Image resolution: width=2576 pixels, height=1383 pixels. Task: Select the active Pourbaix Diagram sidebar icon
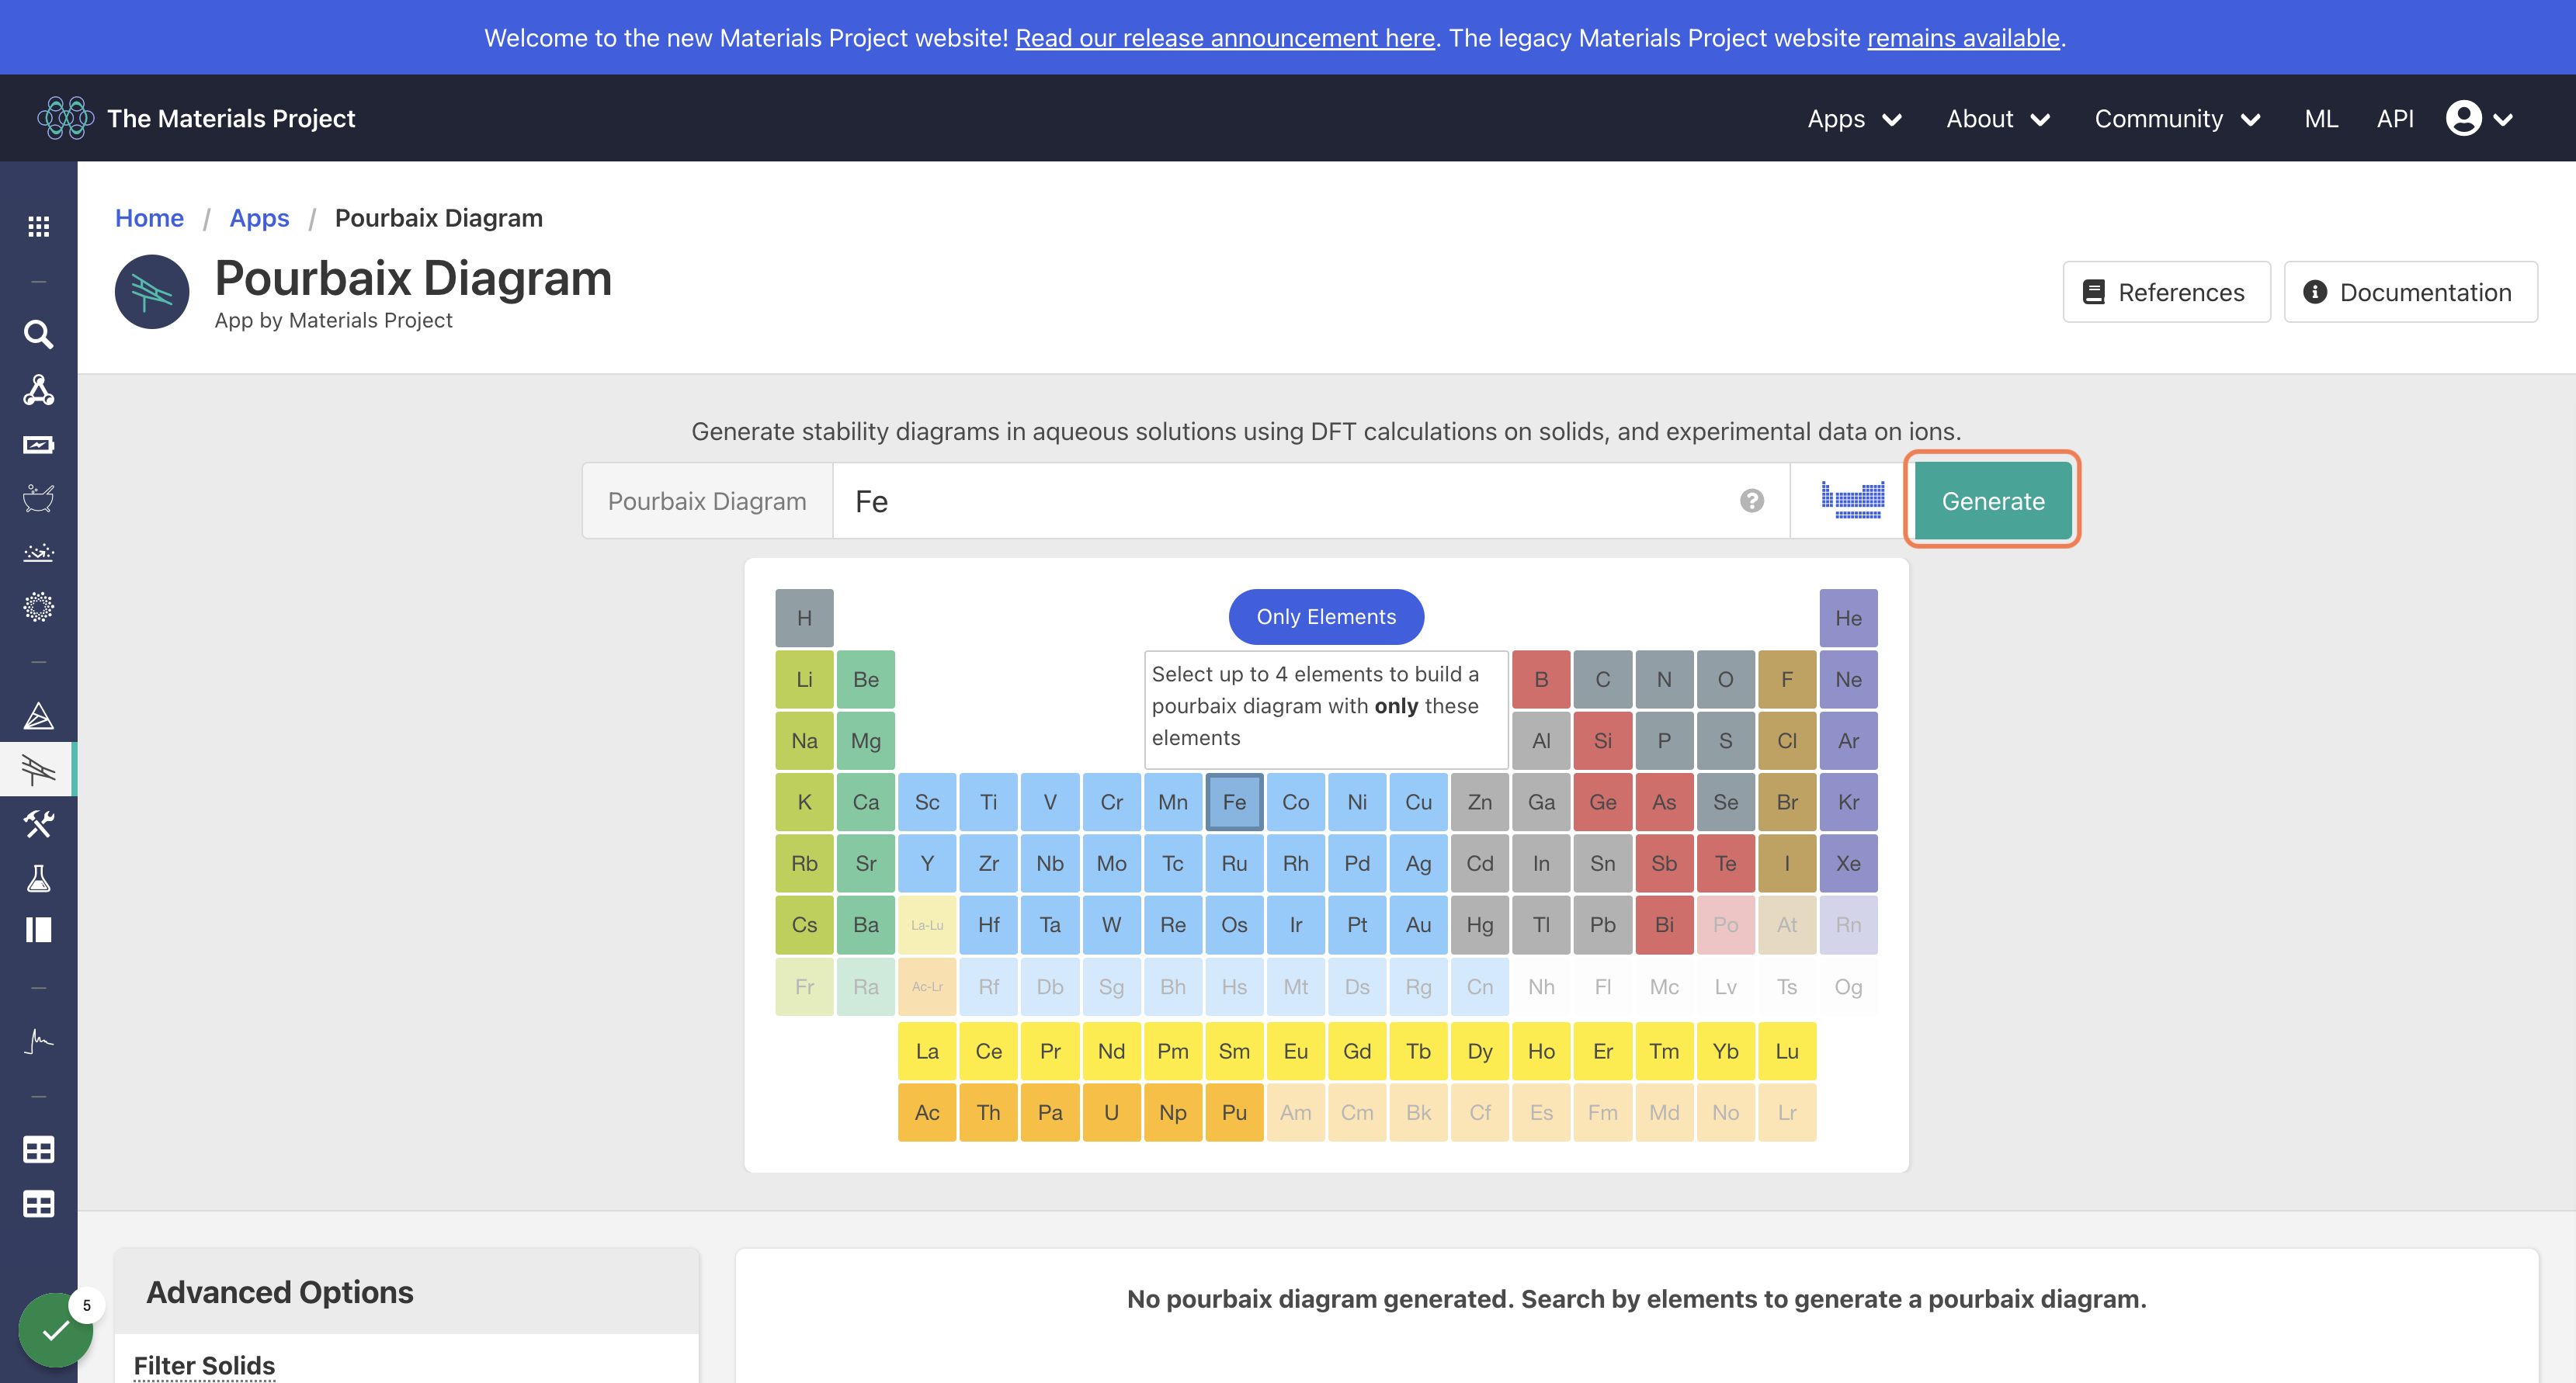(x=38, y=769)
